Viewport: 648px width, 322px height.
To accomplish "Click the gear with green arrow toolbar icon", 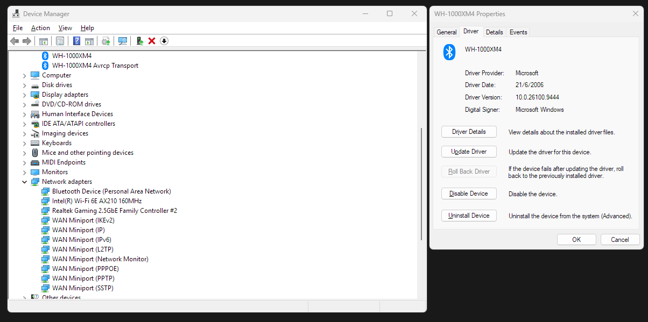I will [106, 41].
